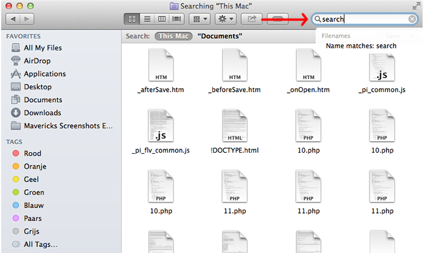This screenshot has height=253, width=423.
Task: Open the item arrangement dropdown
Action: pyautogui.click(x=200, y=19)
